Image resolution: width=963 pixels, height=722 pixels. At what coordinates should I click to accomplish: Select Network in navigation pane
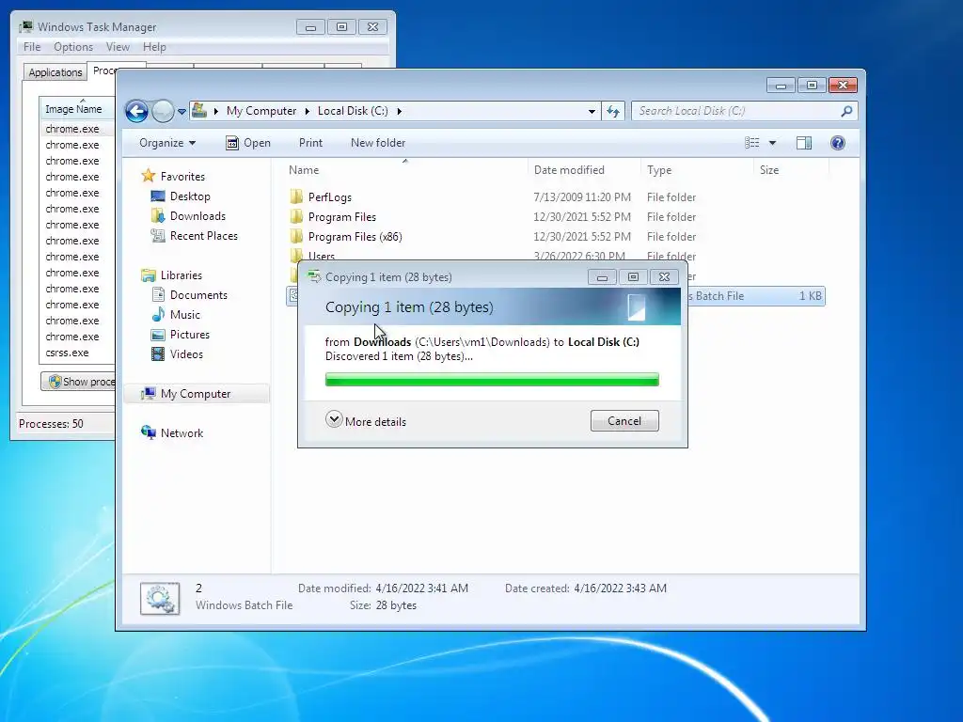point(182,432)
